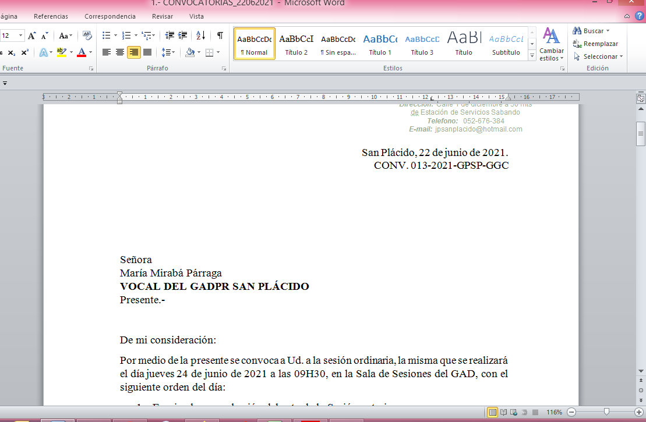Center align the paragraph text

click(120, 52)
